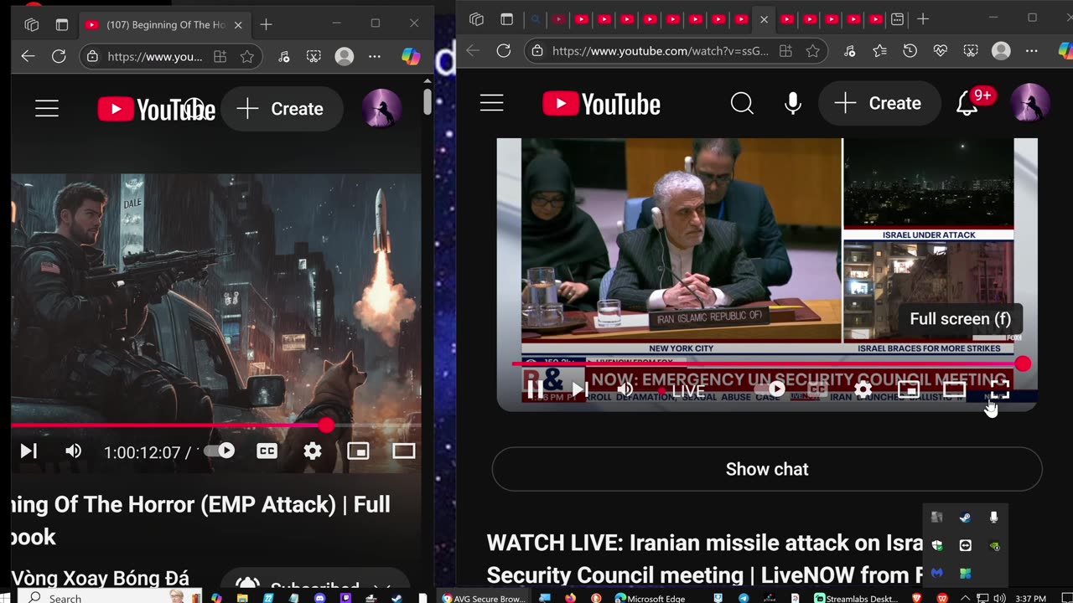The width and height of the screenshot is (1073, 603).
Task: Click the right window youtube.com address bar
Action: (661, 51)
